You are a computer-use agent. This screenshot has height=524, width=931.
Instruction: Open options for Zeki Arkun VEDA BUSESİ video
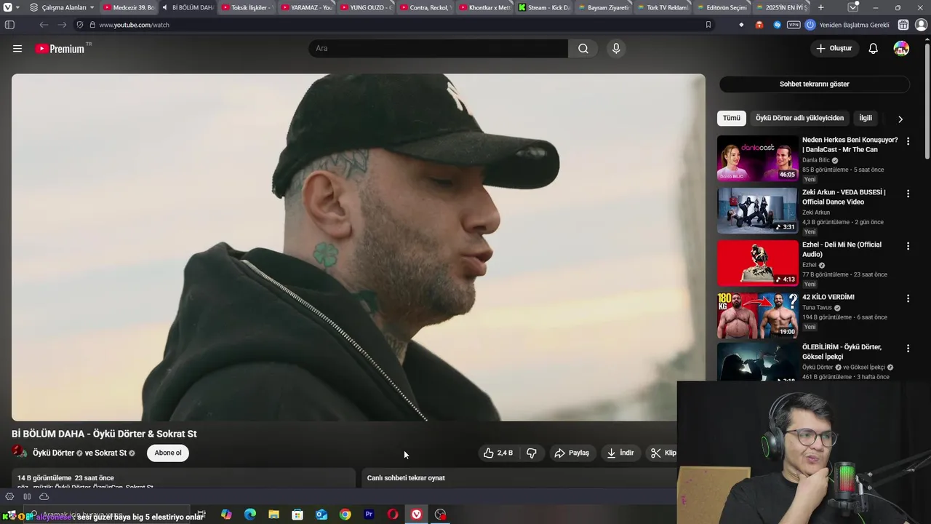[908, 194]
